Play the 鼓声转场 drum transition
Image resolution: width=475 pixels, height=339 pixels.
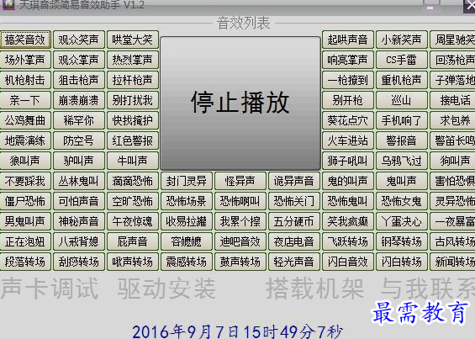pyautogui.click(x=240, y=262)
